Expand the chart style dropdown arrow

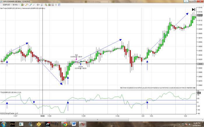pyautogui.click(x=24, y=5)
